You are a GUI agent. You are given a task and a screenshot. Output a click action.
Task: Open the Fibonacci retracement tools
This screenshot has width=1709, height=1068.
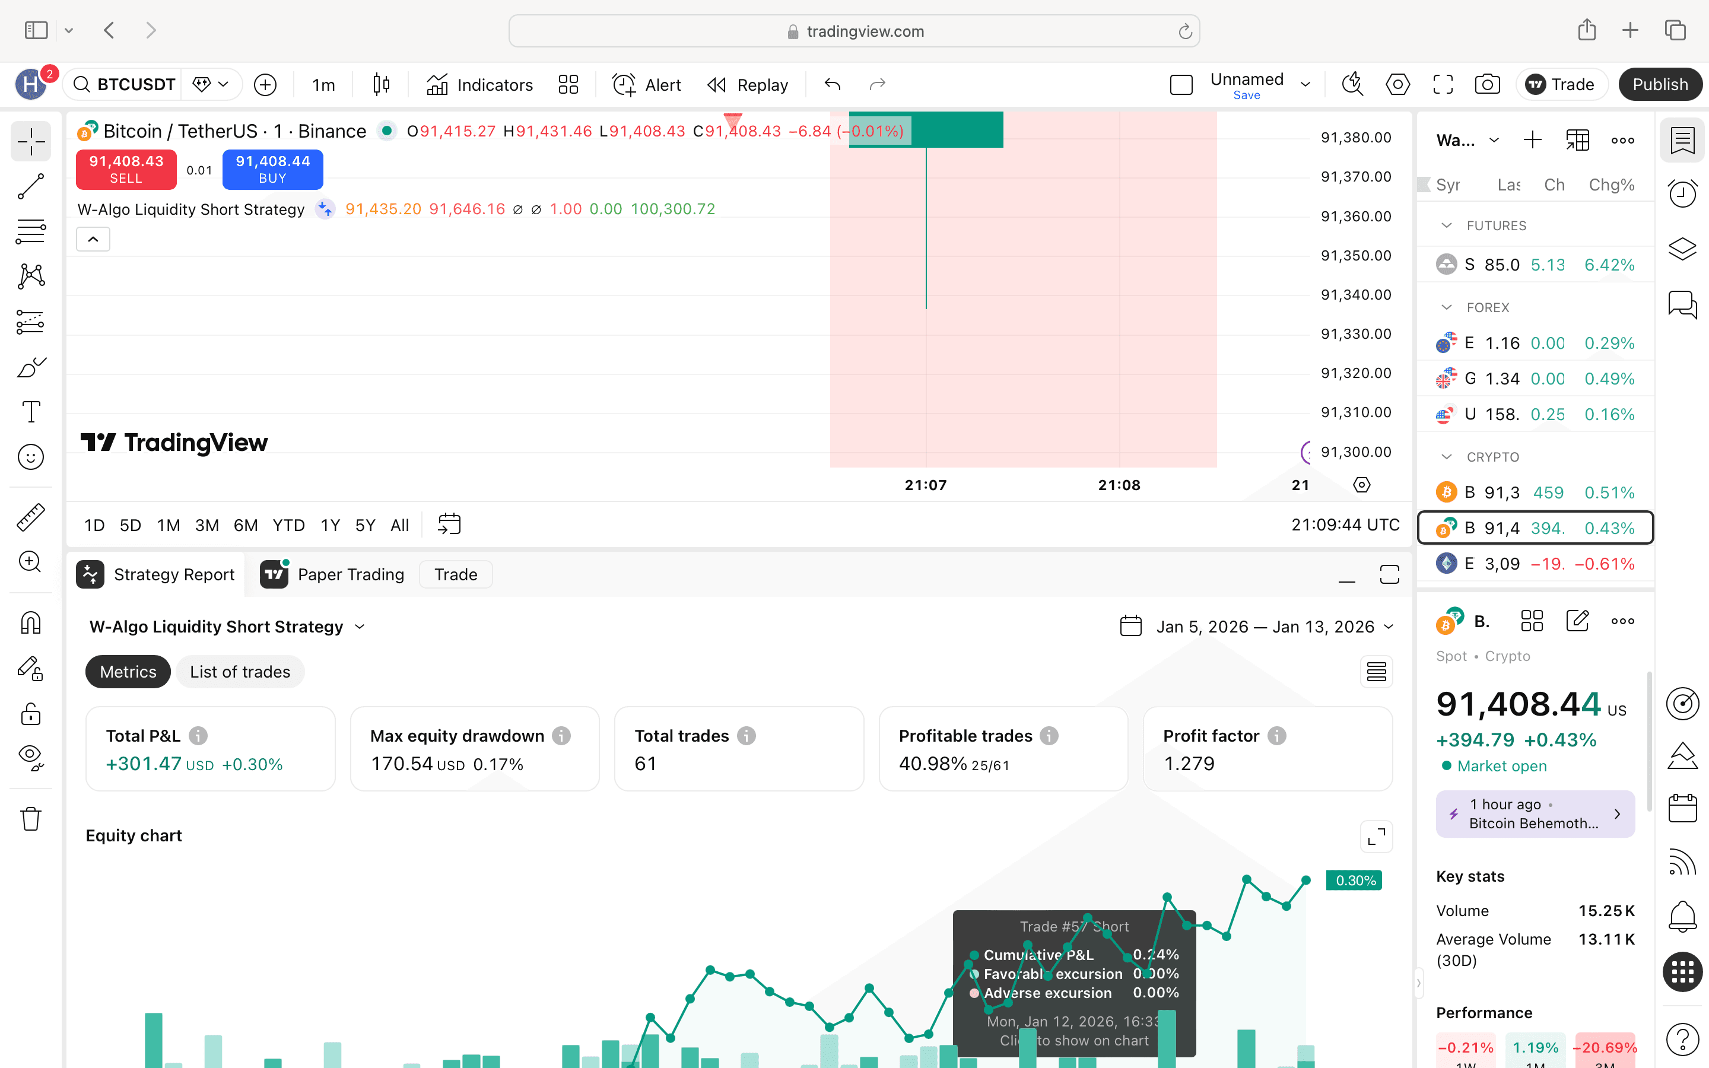point(30,231)
